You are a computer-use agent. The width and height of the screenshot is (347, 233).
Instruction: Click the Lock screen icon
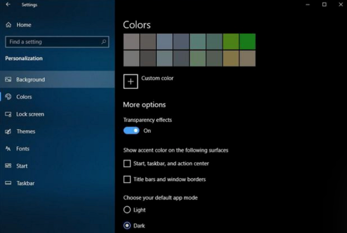click(x=8, y=114)
